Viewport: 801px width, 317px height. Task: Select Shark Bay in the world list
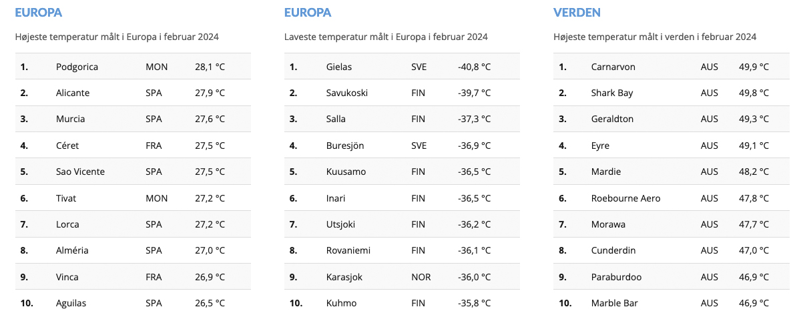[x=612, y=93]
